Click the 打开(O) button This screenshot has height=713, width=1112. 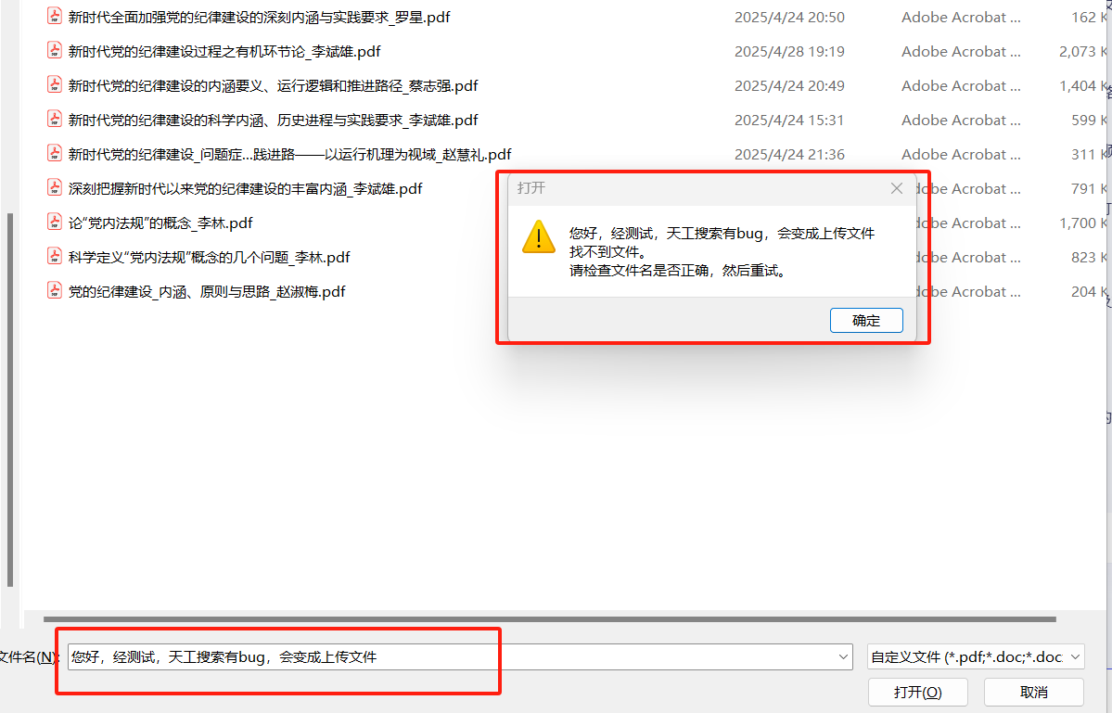917,693
